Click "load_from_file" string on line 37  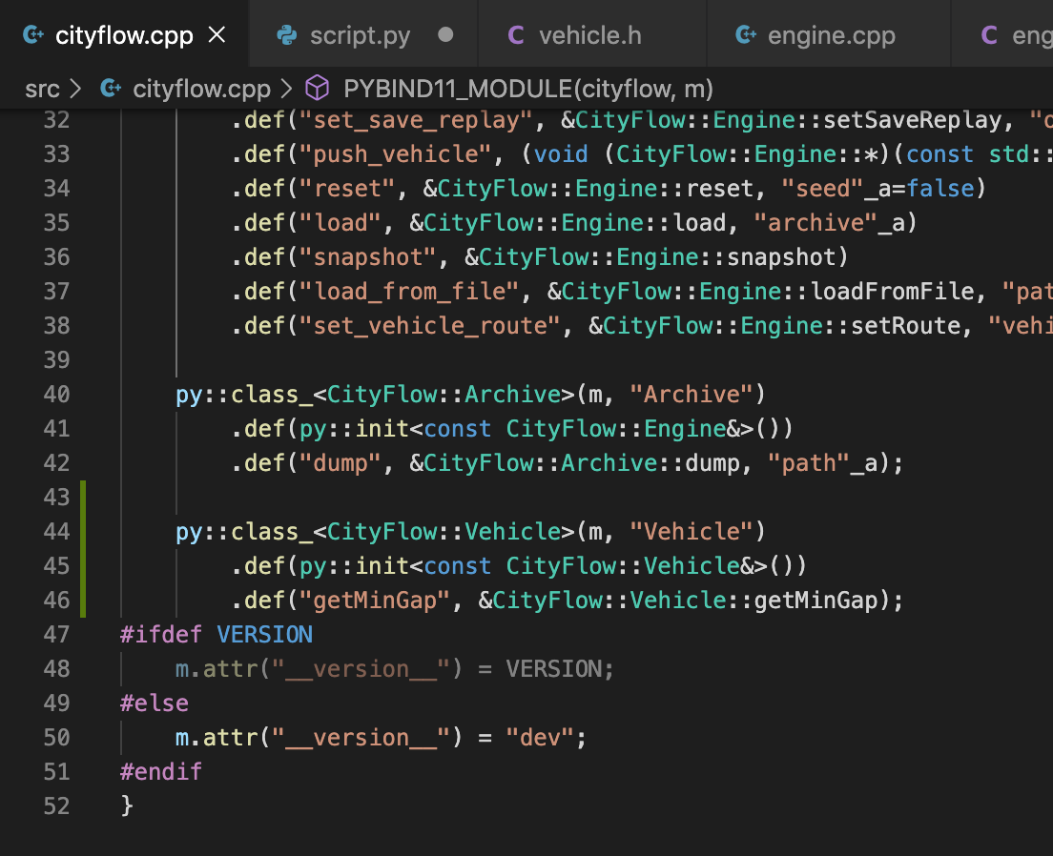click(x=409, y=292)
